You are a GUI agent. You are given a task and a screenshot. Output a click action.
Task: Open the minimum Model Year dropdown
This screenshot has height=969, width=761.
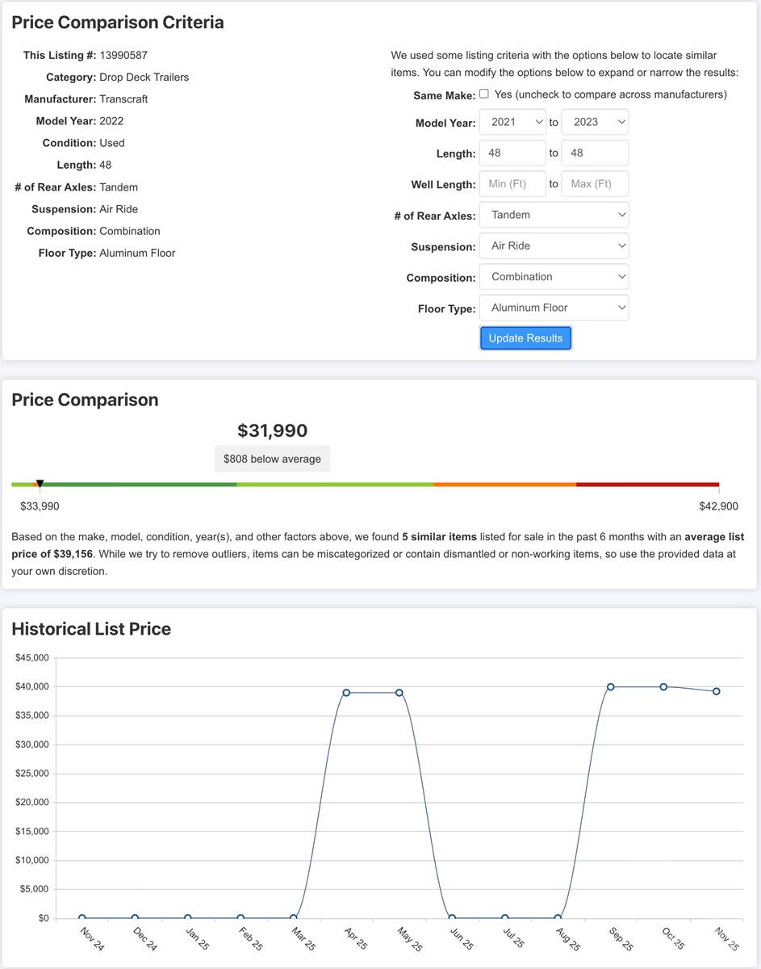click(x=512, y=122)
